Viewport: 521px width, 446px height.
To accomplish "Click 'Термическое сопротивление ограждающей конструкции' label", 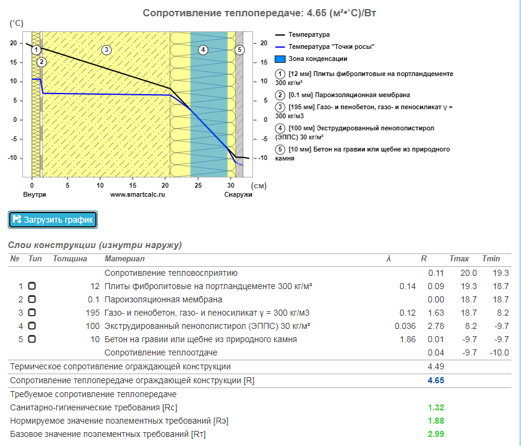I will click(120, 366).
